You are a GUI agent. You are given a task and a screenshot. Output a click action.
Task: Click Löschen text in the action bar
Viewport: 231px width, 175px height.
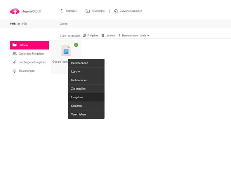click(110, 36)
